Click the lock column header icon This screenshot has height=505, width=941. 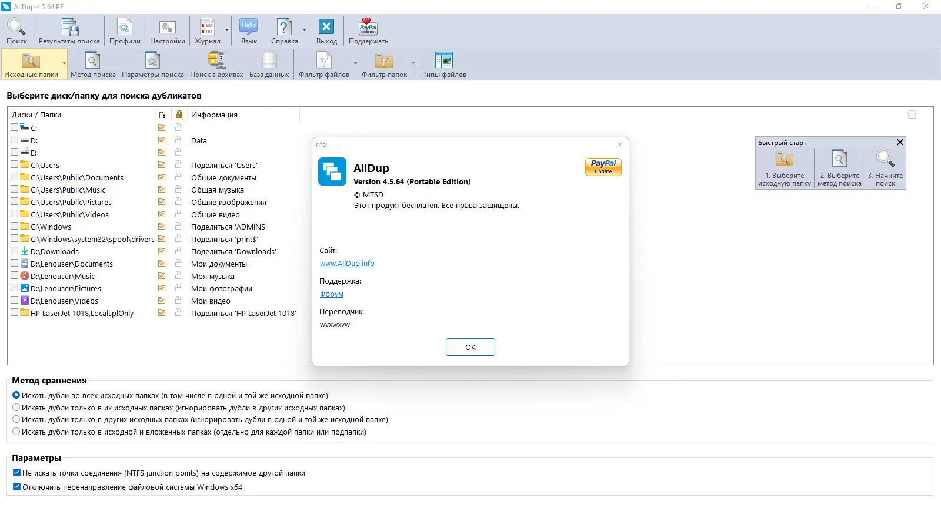[179, 115]
